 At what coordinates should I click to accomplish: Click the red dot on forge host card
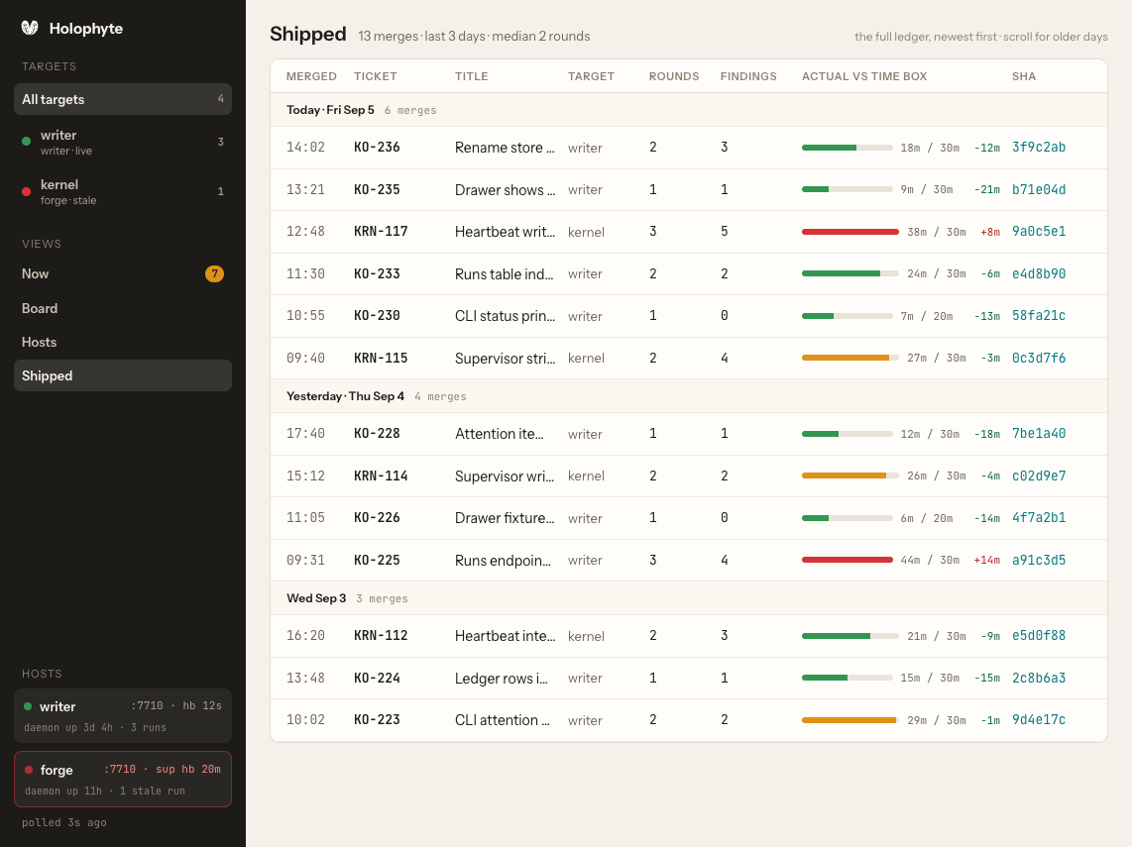coord(29,770)
